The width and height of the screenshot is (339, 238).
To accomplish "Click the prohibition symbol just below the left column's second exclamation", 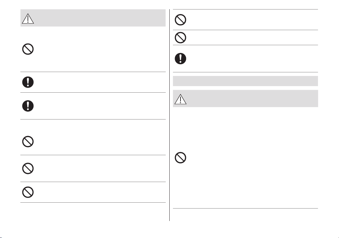I will [x=28, y=142].
